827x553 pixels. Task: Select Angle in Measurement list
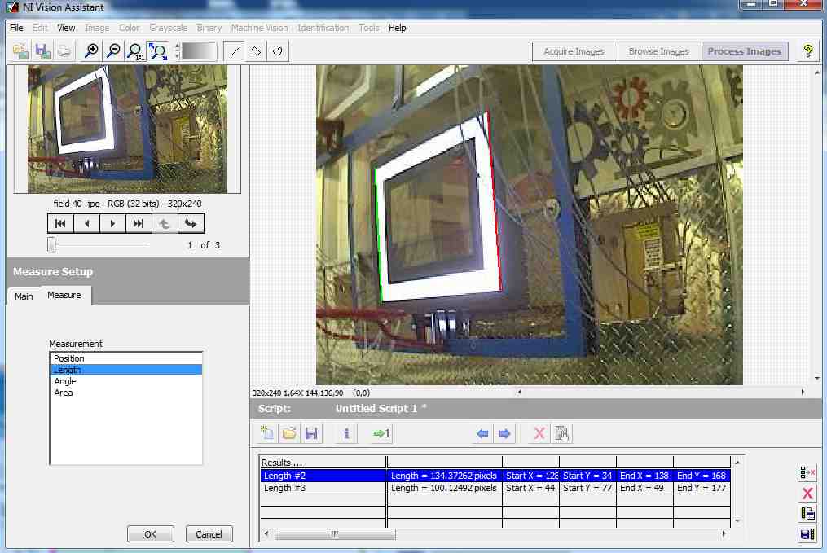(x=125, y=381)
